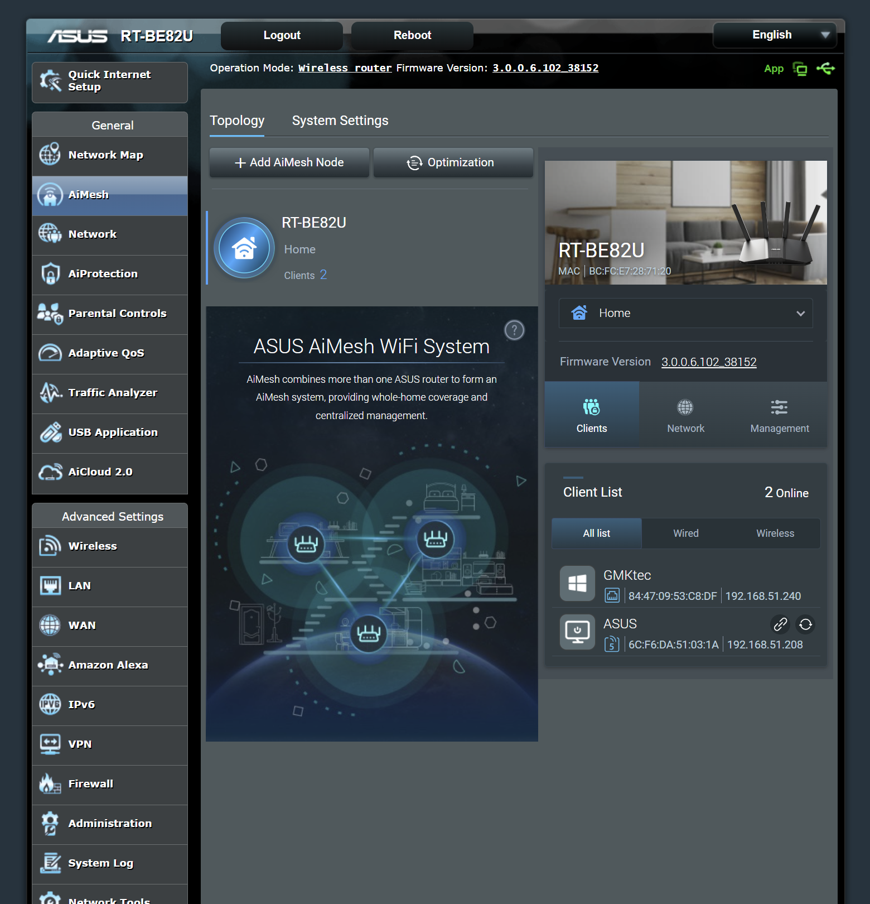The width and height of the screenshot is (870, 904).
Task: Click the Reboot button
Action: pos(413,35)
